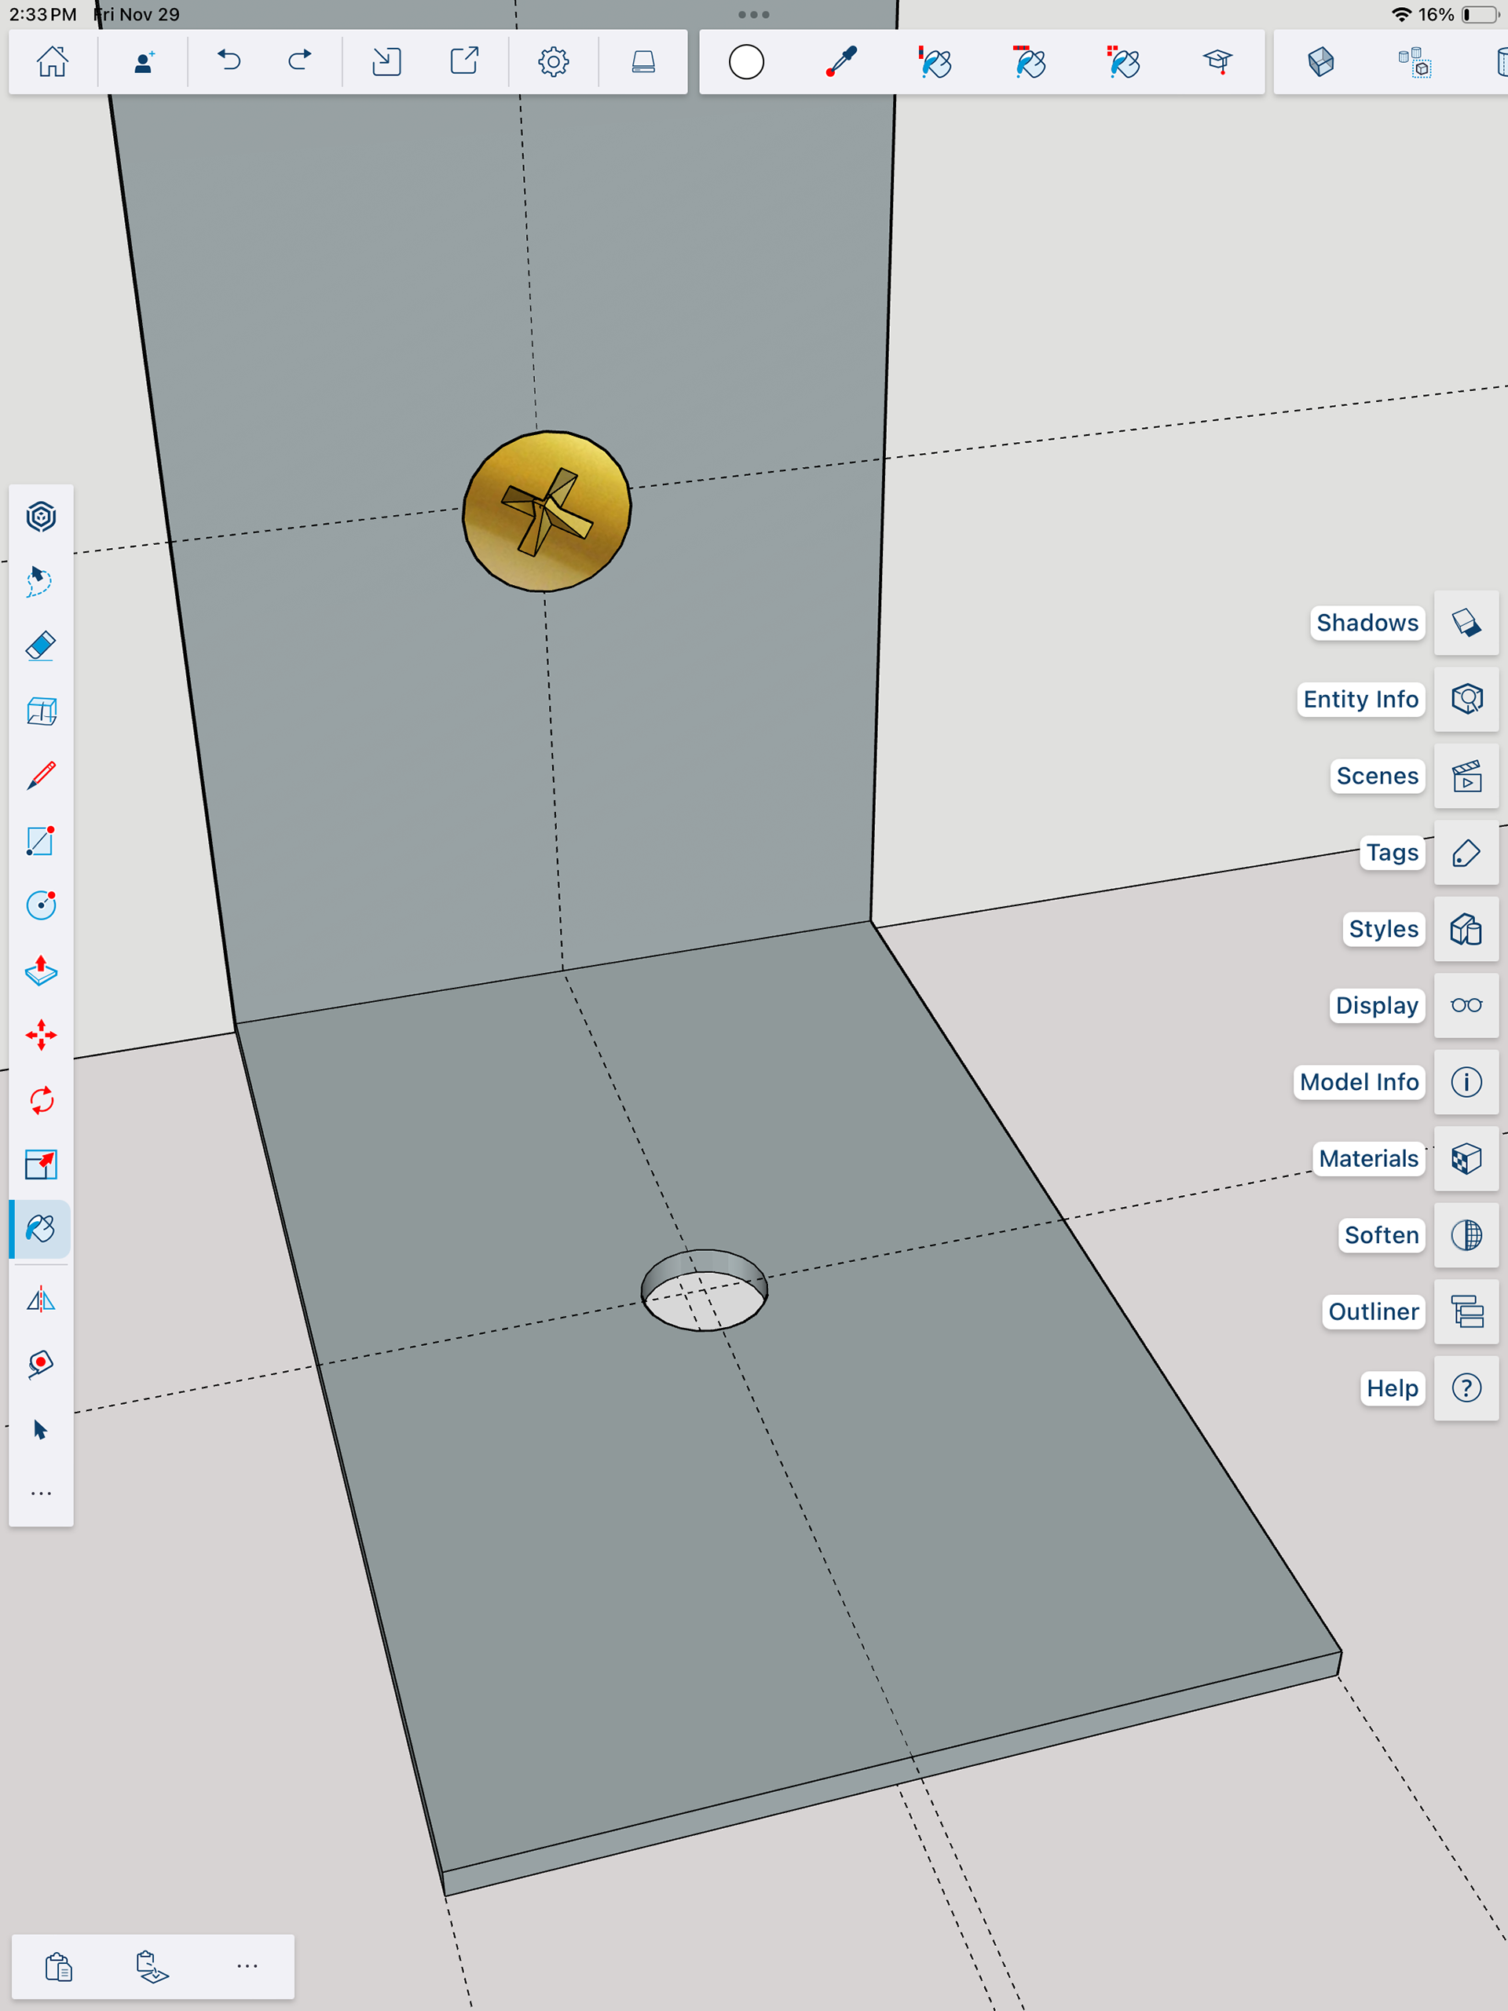Open the Outliner panel
Viewport: 1508px width, 2011px height.
click(x=1466, y=1311)
